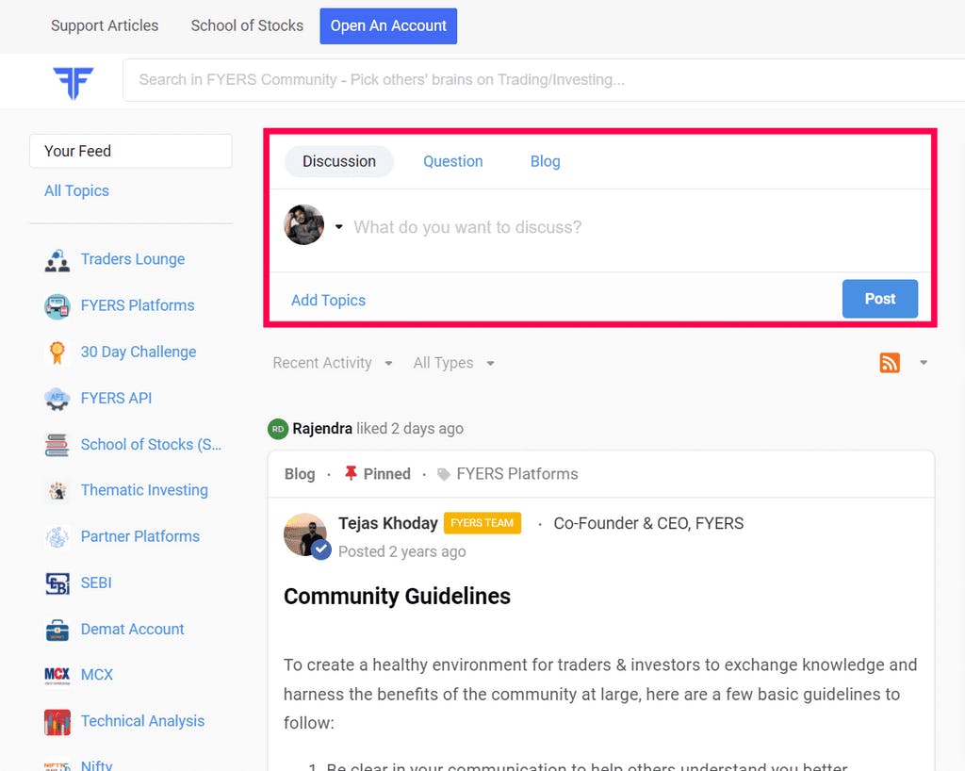
Task: Click the 30 Day Challenge medal icon
Action: coord(57,352)
